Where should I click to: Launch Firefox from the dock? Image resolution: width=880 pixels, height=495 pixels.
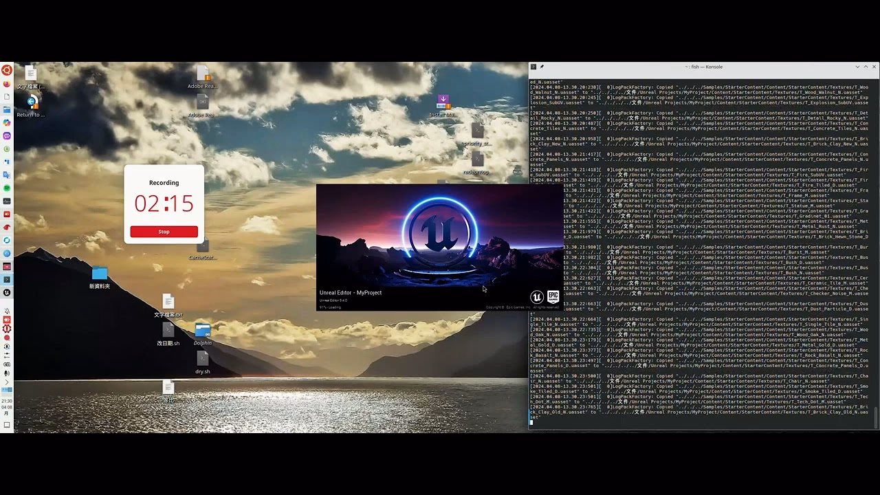(x=7, y=84)
